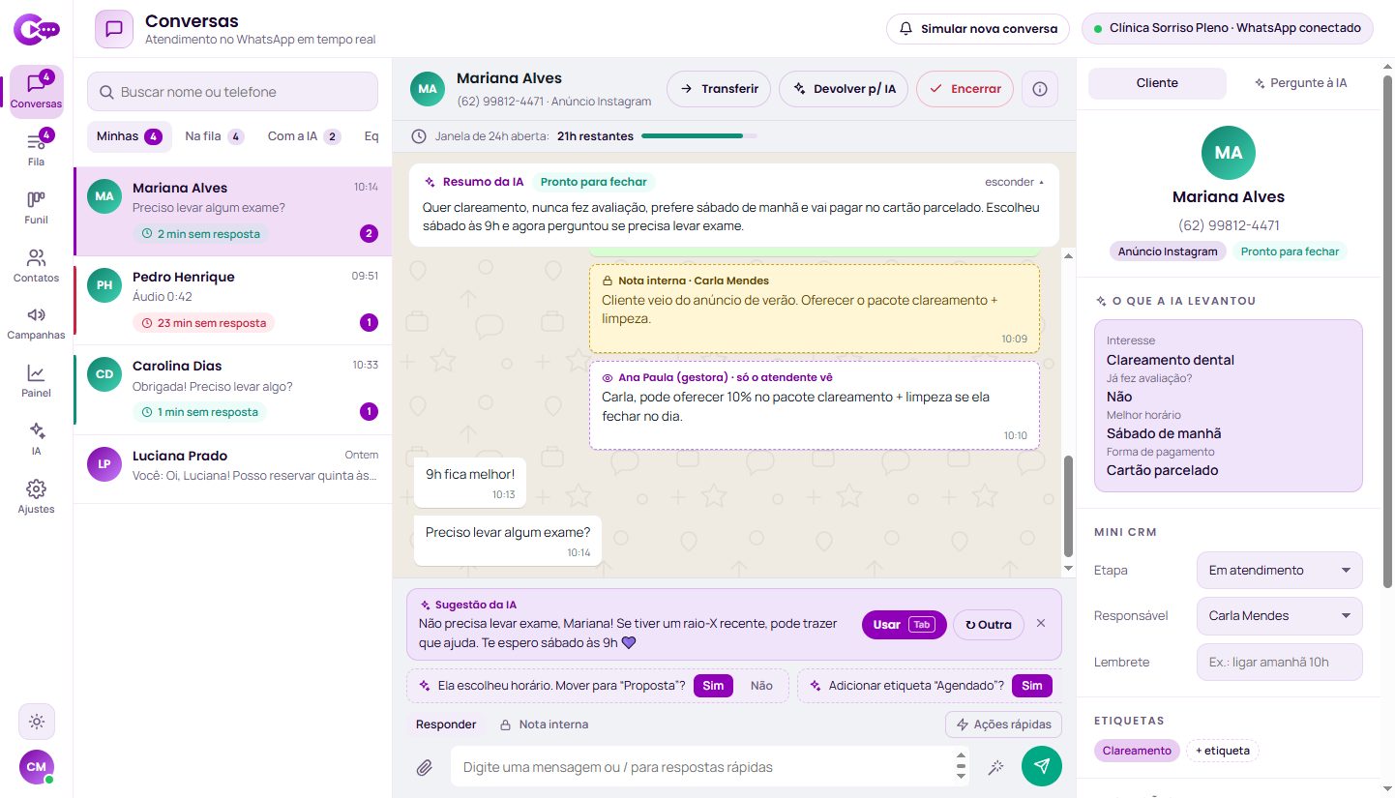Viewport: 1395px width, 798px height.
Task: Open the Conversas sidebar section
Action: 36,92
